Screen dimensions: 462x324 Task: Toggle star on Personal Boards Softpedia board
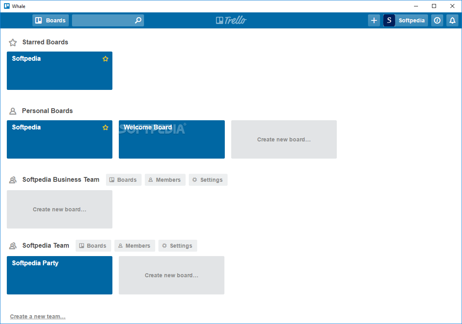pyautogui.click(x=105, y=127)
